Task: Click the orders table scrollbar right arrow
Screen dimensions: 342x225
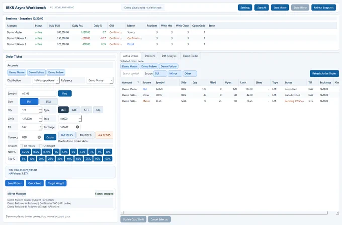Action: pos(337,213)
